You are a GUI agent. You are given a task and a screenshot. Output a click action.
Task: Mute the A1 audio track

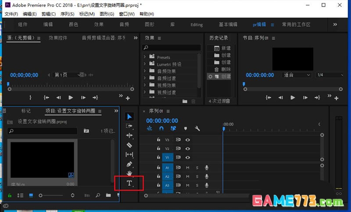(188, 168)
